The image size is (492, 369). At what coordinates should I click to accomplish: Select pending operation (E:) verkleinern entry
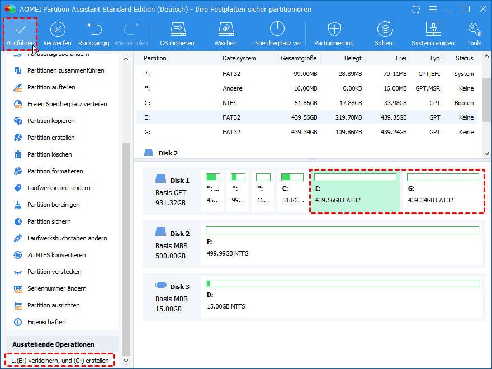click(60, 361)
